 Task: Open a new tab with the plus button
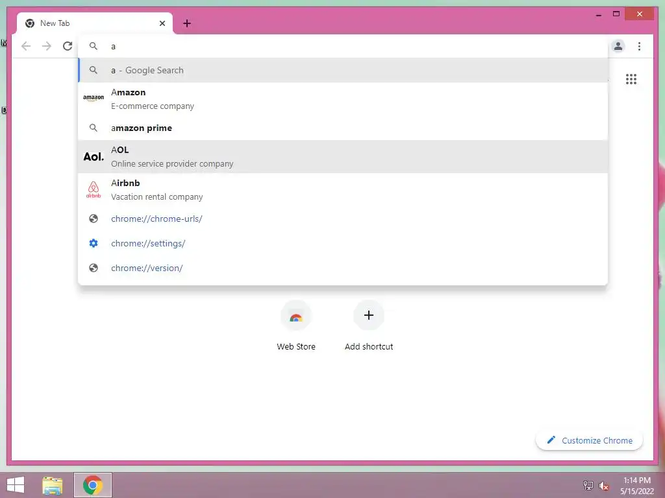(x=187, y=23)
